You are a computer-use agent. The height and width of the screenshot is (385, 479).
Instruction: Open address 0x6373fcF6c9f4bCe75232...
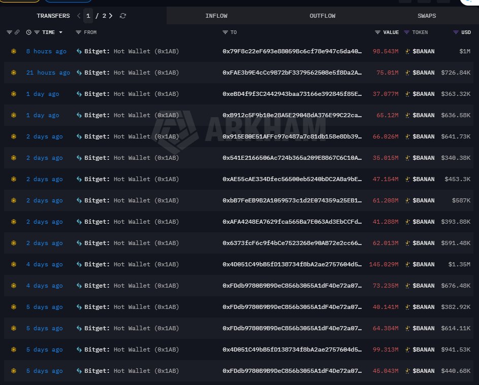(x=292, y=243)
